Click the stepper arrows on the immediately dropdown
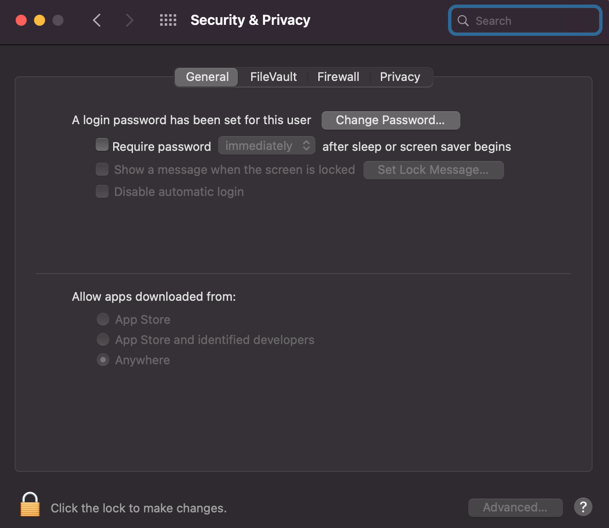 point(306,145)
